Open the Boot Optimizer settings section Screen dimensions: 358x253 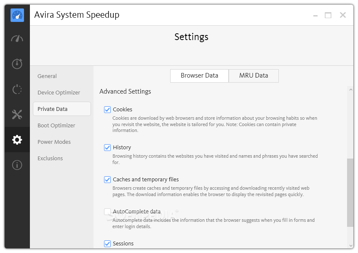[56, 126]
